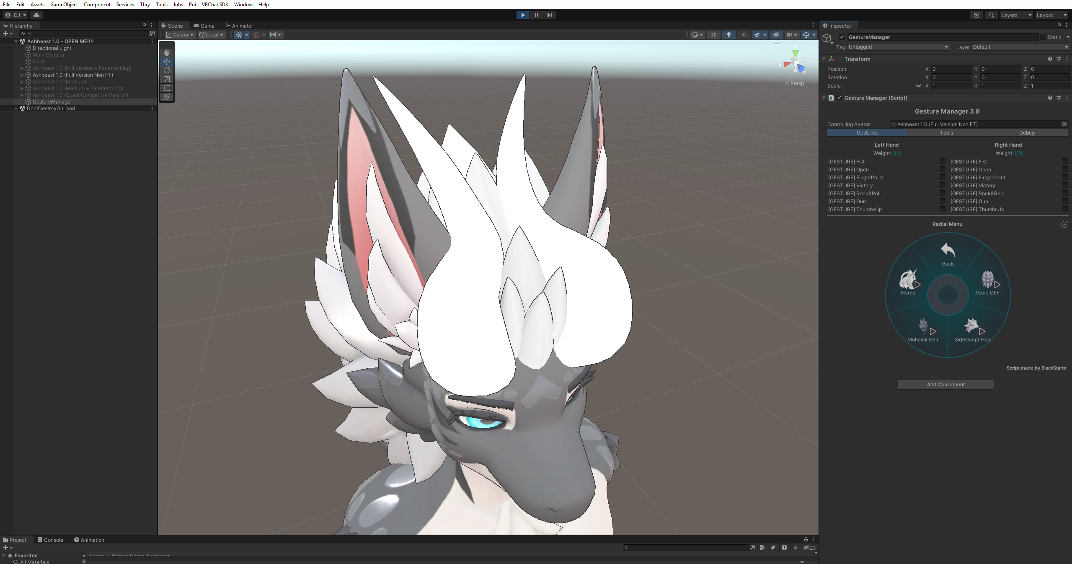1072x564 pixels.
Task: Search by Type in Project panel
Action: (762, 548)
